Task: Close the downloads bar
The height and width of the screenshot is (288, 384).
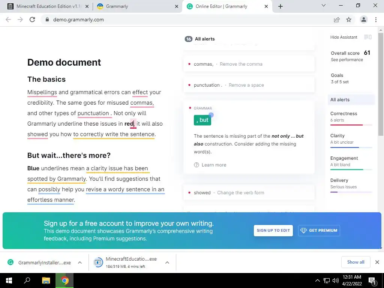Action: point(377,262)
